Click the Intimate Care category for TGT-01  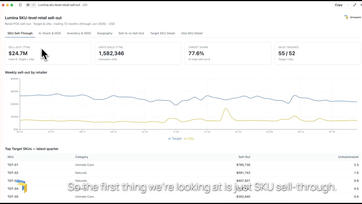(84, 165)
